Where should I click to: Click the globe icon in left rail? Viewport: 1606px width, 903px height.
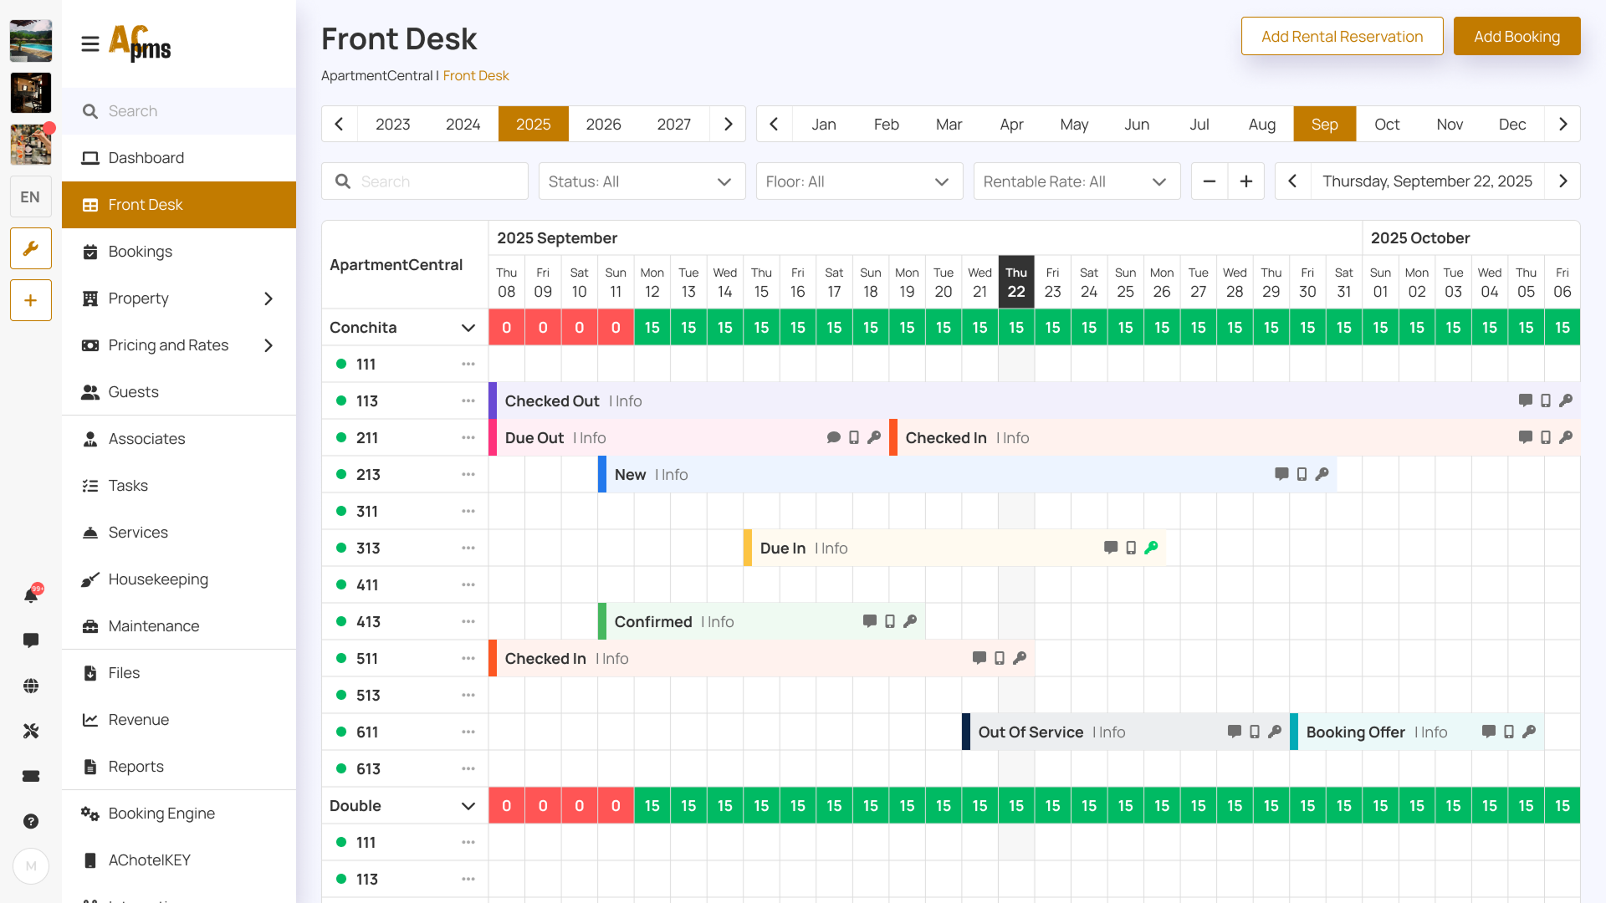point(31,686)
